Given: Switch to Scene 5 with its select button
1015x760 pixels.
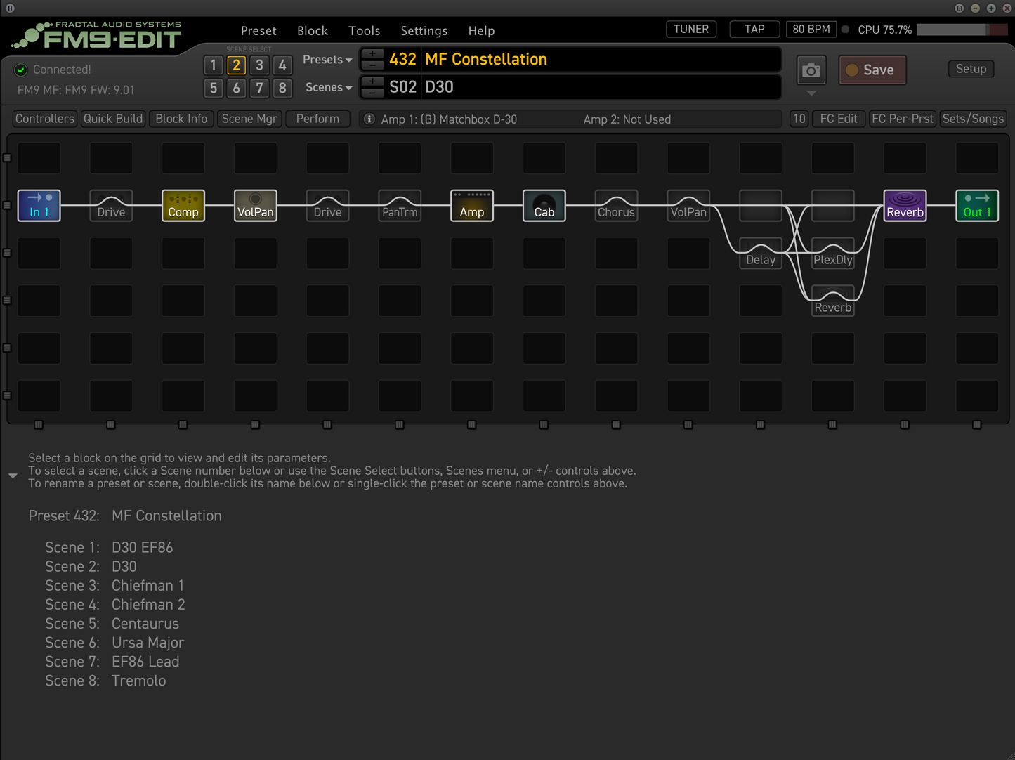Looking at the screenshot, I should (x=213, y=89).
